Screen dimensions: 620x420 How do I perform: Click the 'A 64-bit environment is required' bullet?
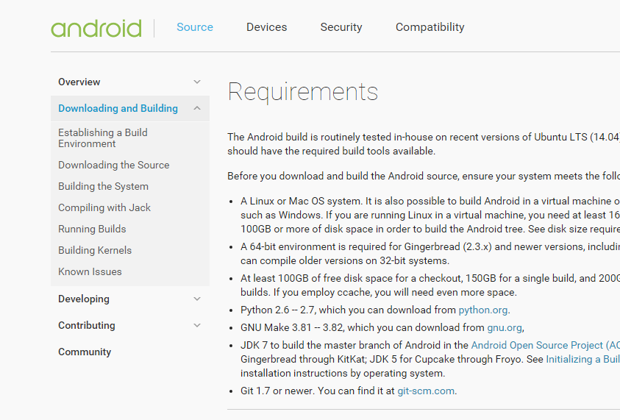430,254
